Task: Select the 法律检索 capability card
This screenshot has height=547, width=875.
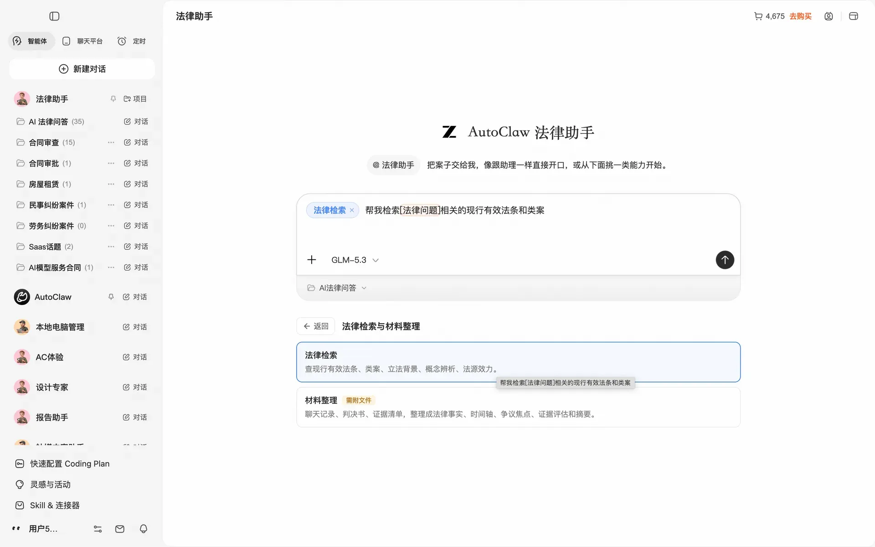Action: (x=518, y=362)
